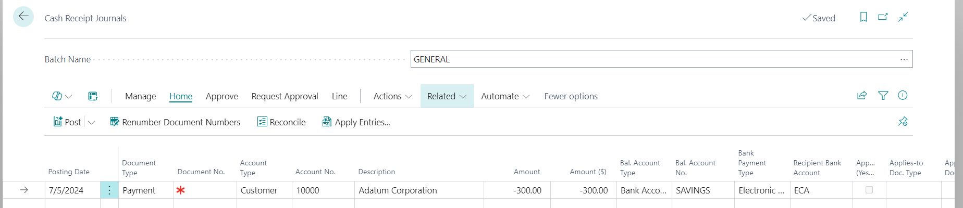The height and width of the screenshot is (208, 963).
Task: Open page in a new window
Action: pos(883,17)
